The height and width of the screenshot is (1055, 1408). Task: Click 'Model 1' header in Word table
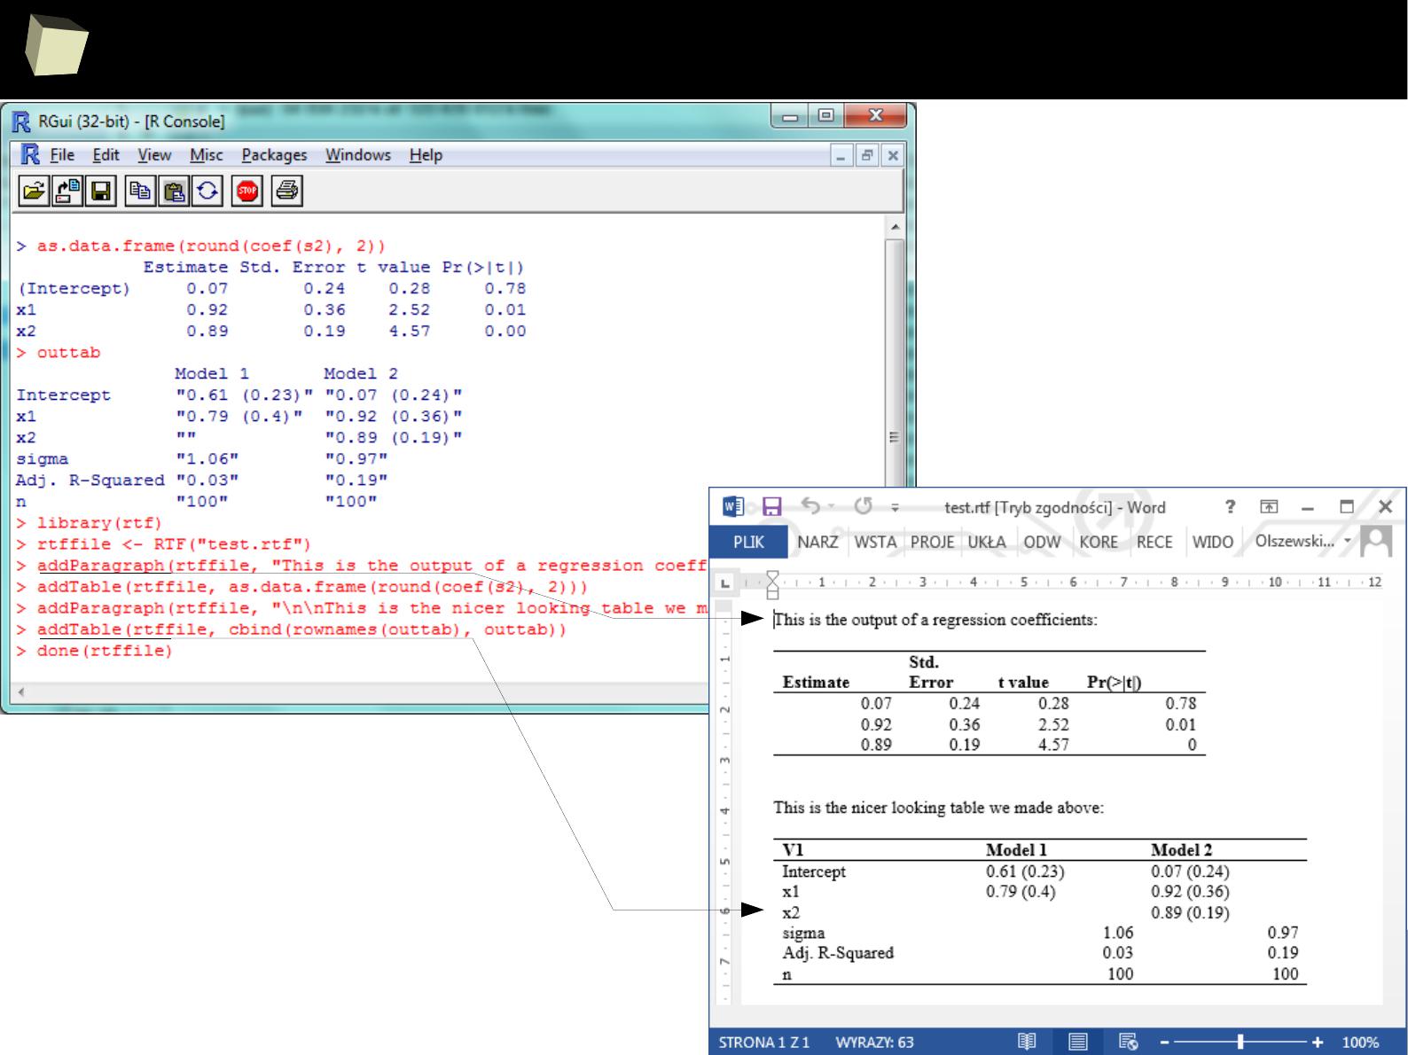pos(1016,850)
